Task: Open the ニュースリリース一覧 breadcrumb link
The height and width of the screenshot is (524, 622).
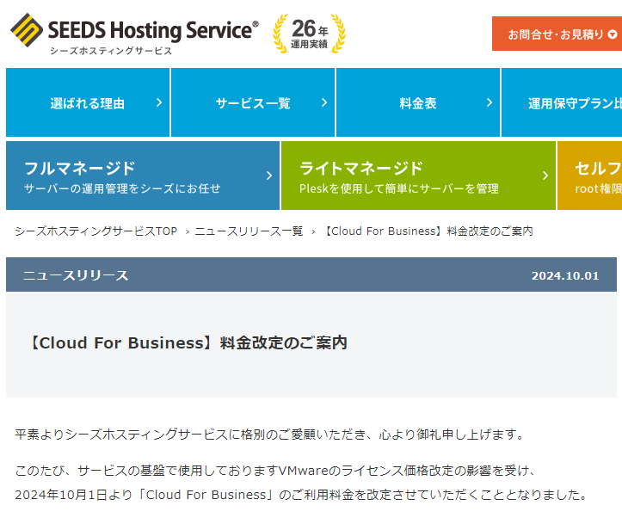Action: pyautogui.click(x=249, y=231)
